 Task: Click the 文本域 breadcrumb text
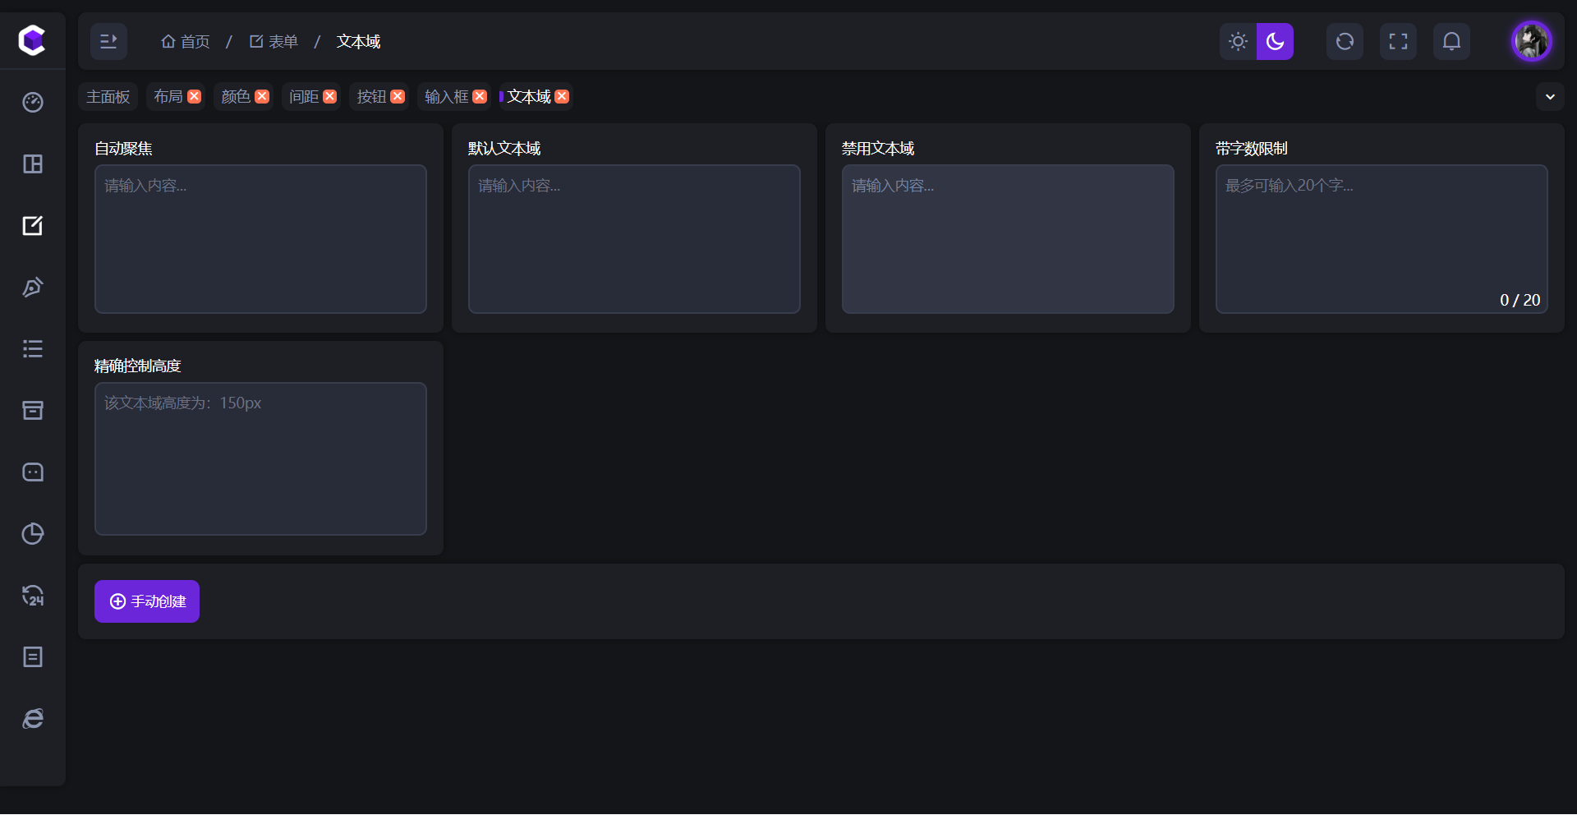pyautogui.click(x=358, y=41)
